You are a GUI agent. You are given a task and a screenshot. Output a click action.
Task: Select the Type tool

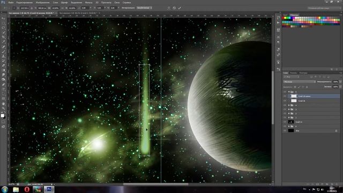tap(3, 90)
